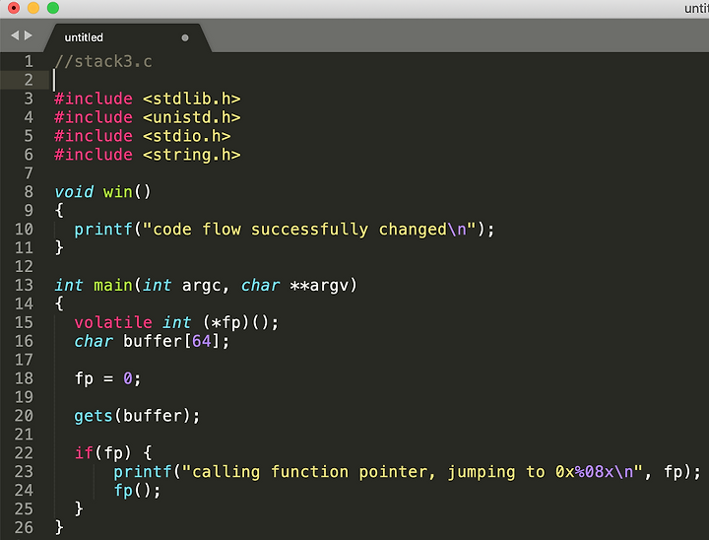Click on #include <unistd.h> line
The height and width of the screenshot is (540, 709).
[148, 117]
